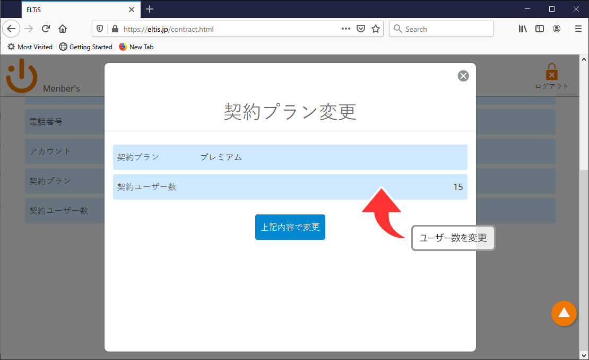This screenshot has height=360, width=589.
Task: Maximize the Firefox window
Action: pyautogui.click(x=551, y=9)
